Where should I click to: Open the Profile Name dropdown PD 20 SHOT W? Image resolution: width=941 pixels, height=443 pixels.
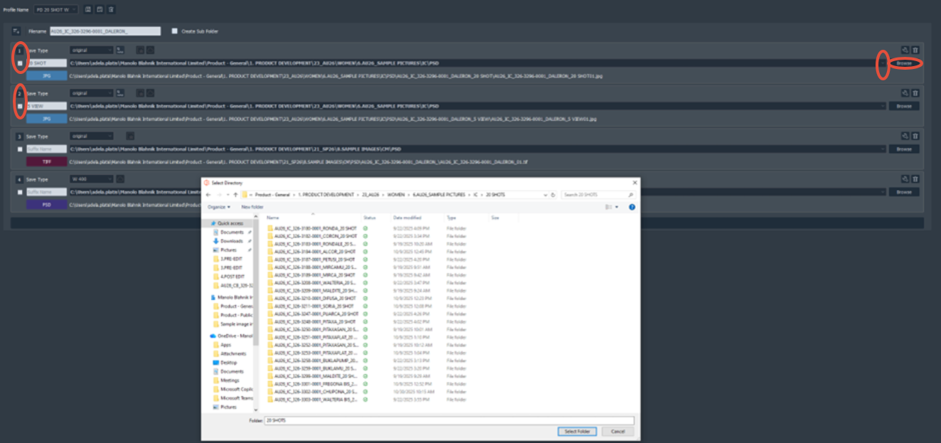coord(57,9)
